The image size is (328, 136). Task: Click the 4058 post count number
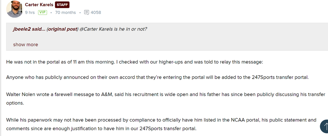click(96, 12)
